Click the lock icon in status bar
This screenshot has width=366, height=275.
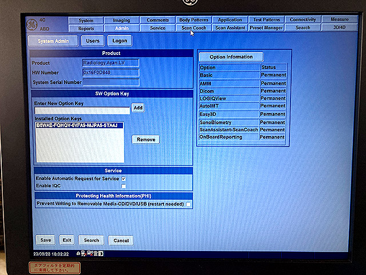(78, 253)
